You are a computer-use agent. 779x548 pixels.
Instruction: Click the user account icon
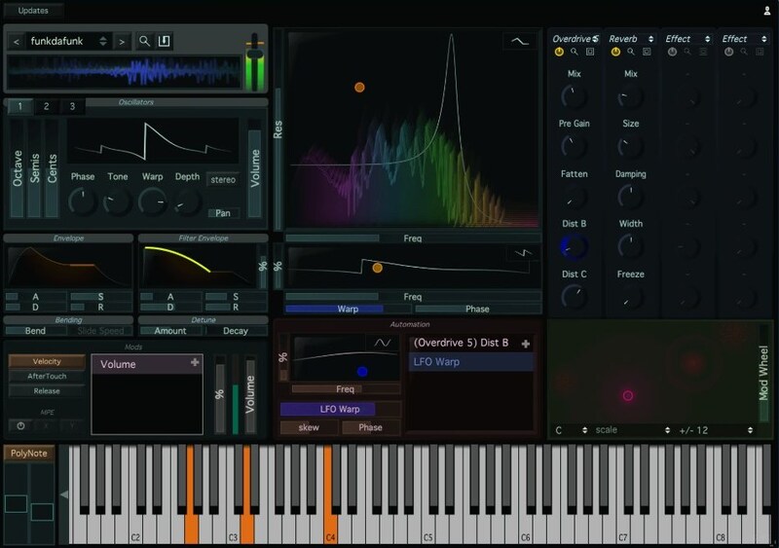(x=767, y=11)
